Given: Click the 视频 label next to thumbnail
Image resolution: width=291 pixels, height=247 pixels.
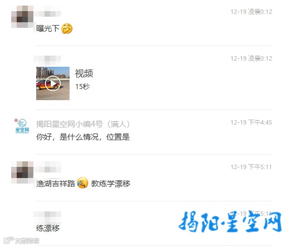Looking at the screenshot, I should point(84,73).
